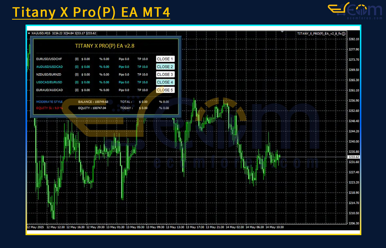Select the NZDUSD/EURNZD pair row label
The height and width of the screenshot is (248, 386).
pos(49,75)
